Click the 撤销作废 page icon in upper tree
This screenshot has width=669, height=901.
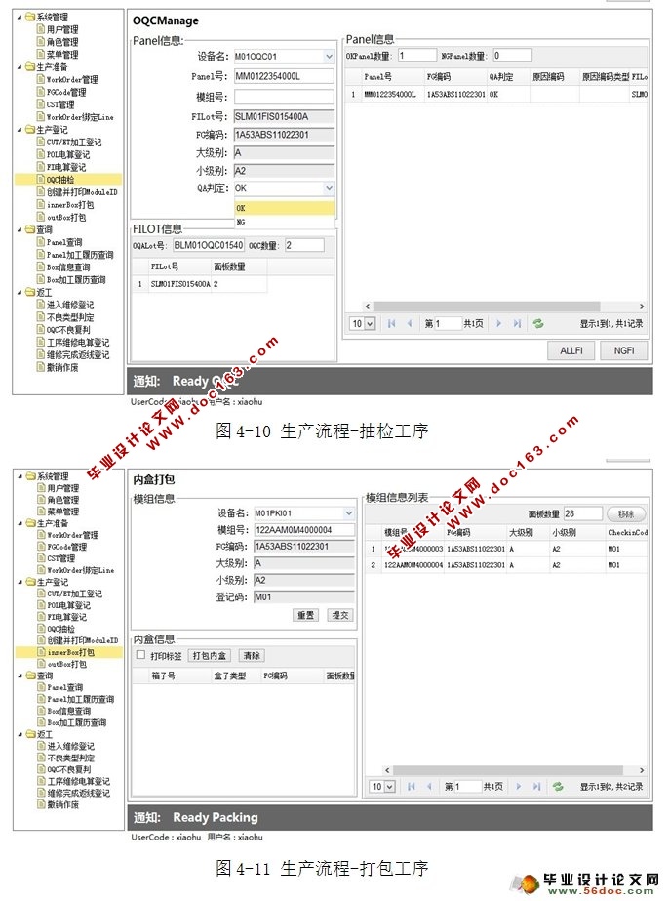(41, 367)
